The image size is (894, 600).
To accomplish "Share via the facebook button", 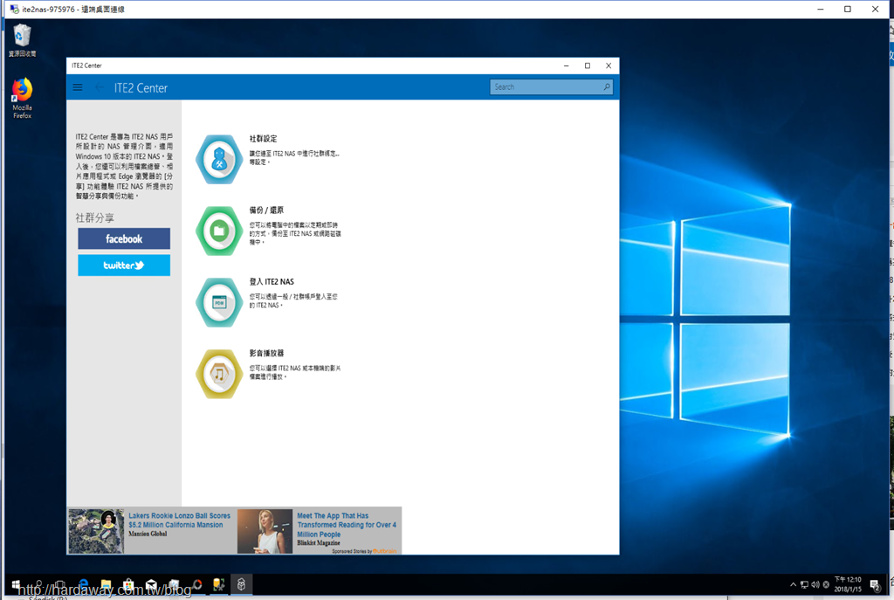I will pyautogui.click(x=124, y=238).
